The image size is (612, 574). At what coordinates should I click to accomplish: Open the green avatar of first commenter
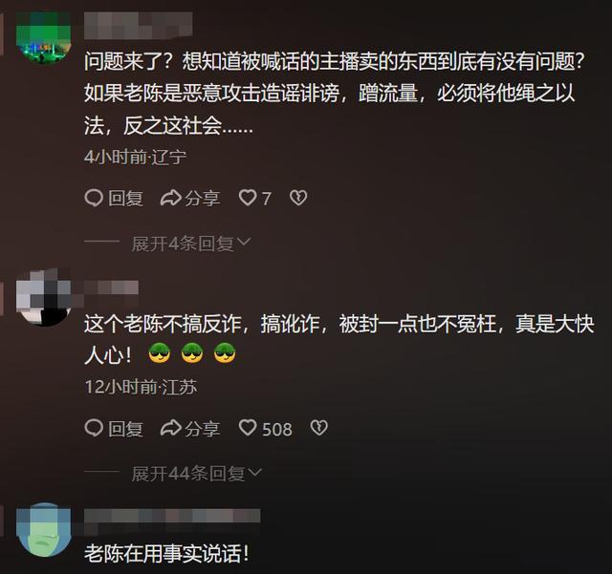44,38
